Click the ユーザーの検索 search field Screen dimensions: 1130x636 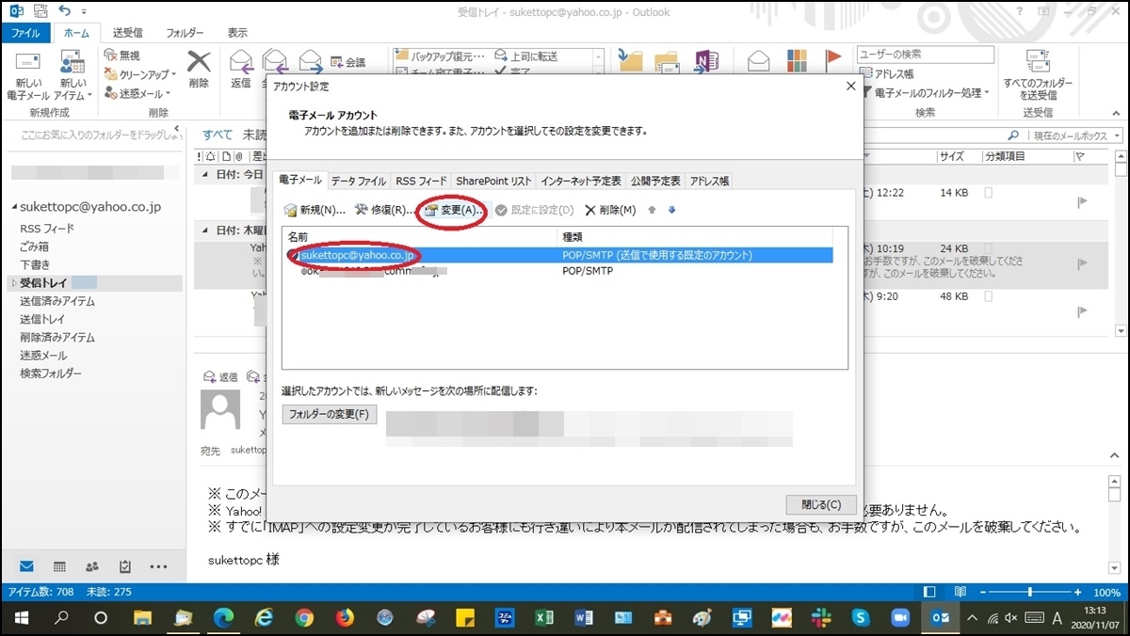pyautogui.click(x=925, y=55)
